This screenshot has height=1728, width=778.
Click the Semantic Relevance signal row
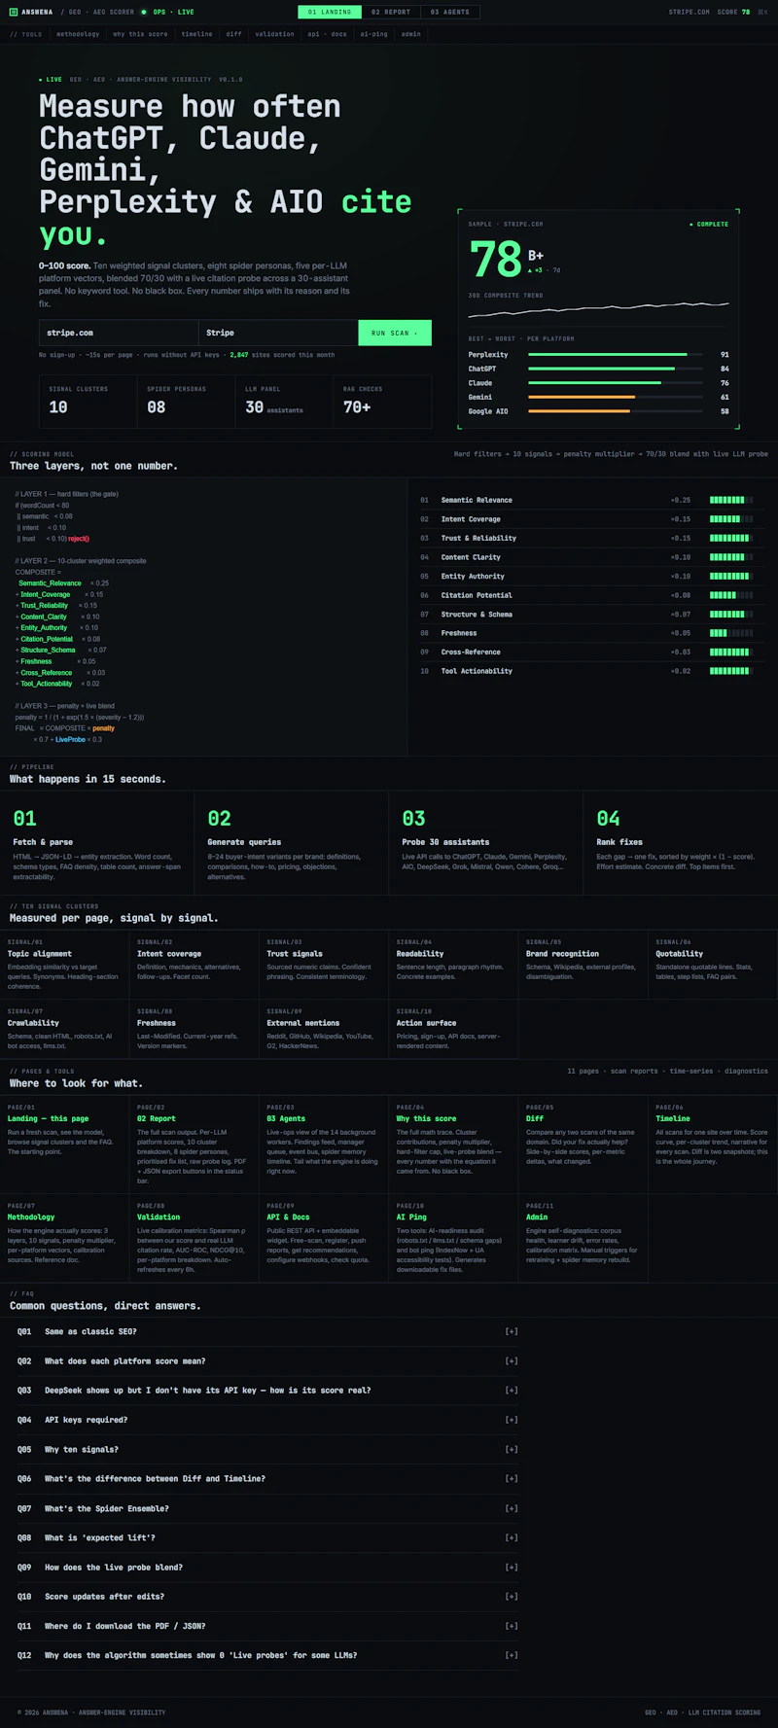click(585, 500)
